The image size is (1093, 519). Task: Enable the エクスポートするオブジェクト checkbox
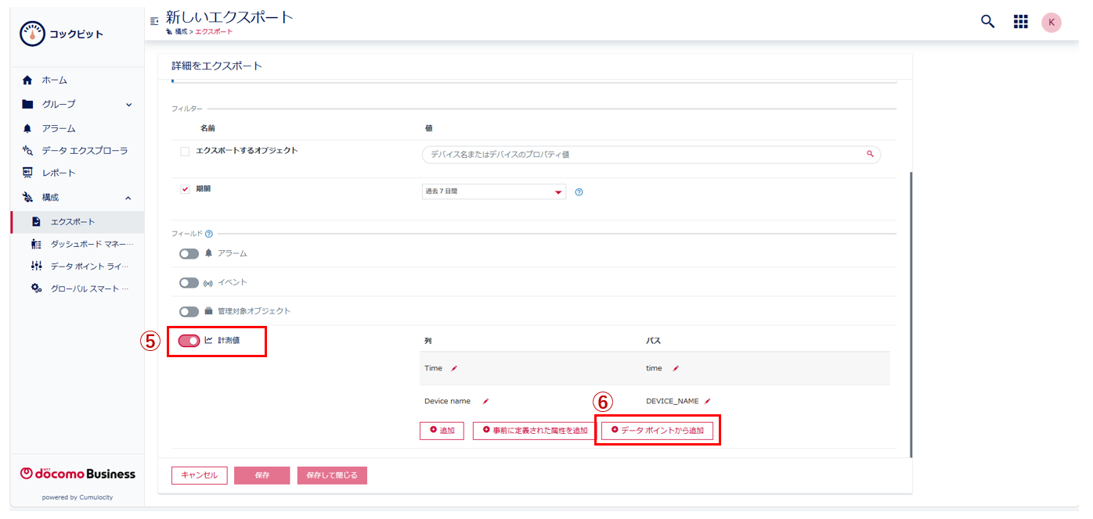(185, 152)
